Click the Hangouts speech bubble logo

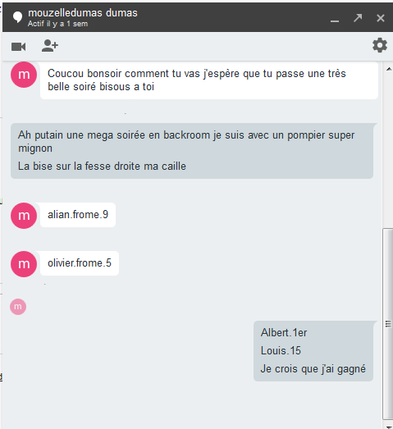click(17, 17)
